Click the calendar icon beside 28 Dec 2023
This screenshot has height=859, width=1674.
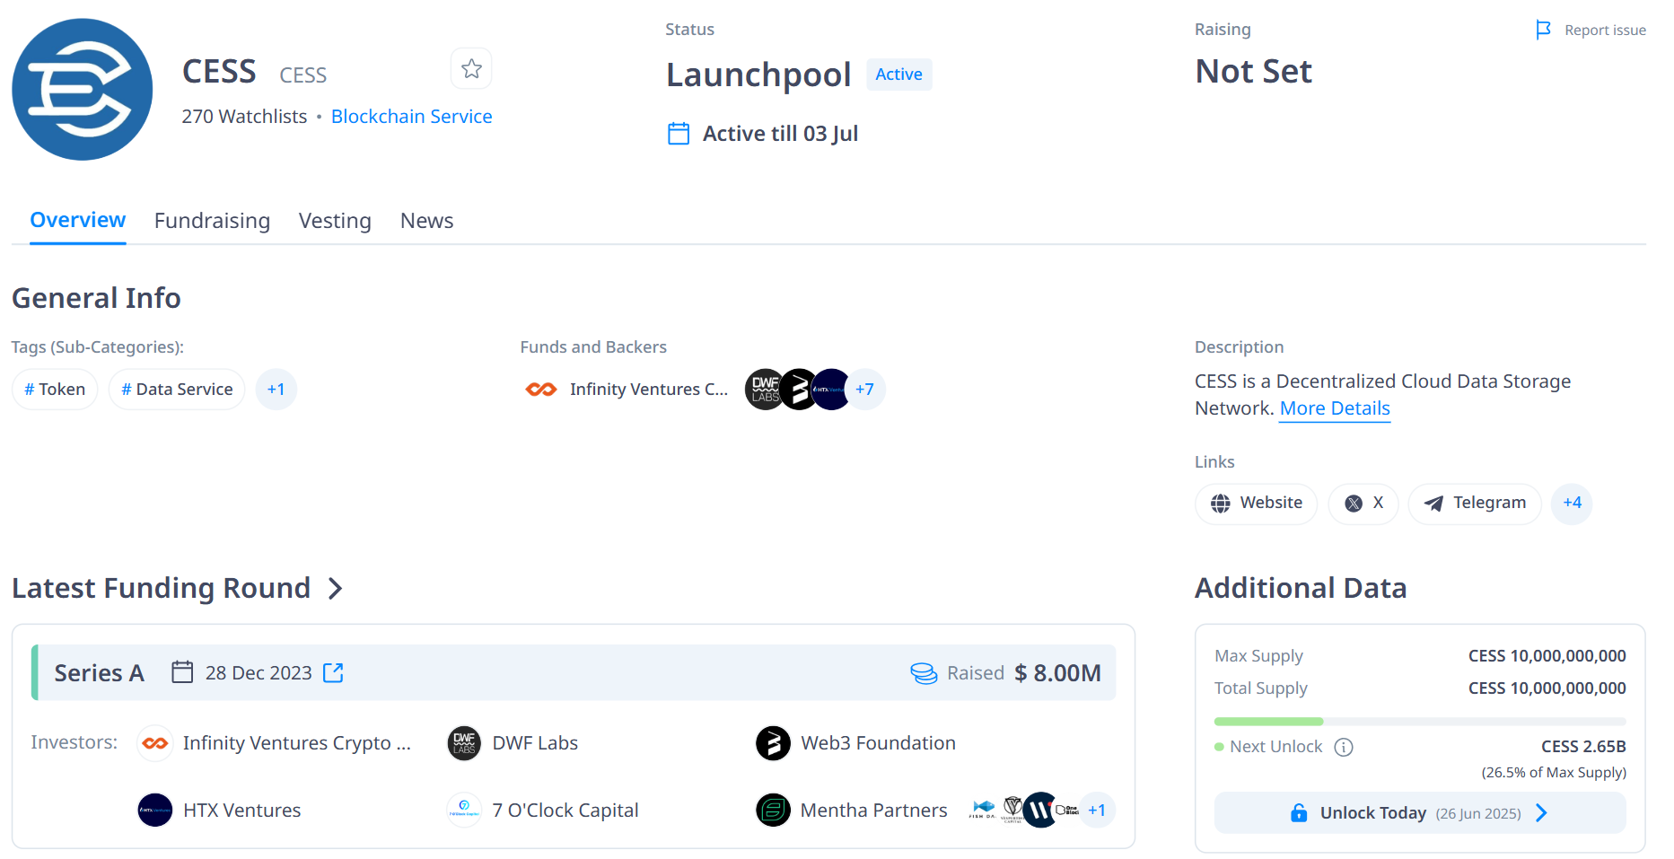[x=182, y=672]
